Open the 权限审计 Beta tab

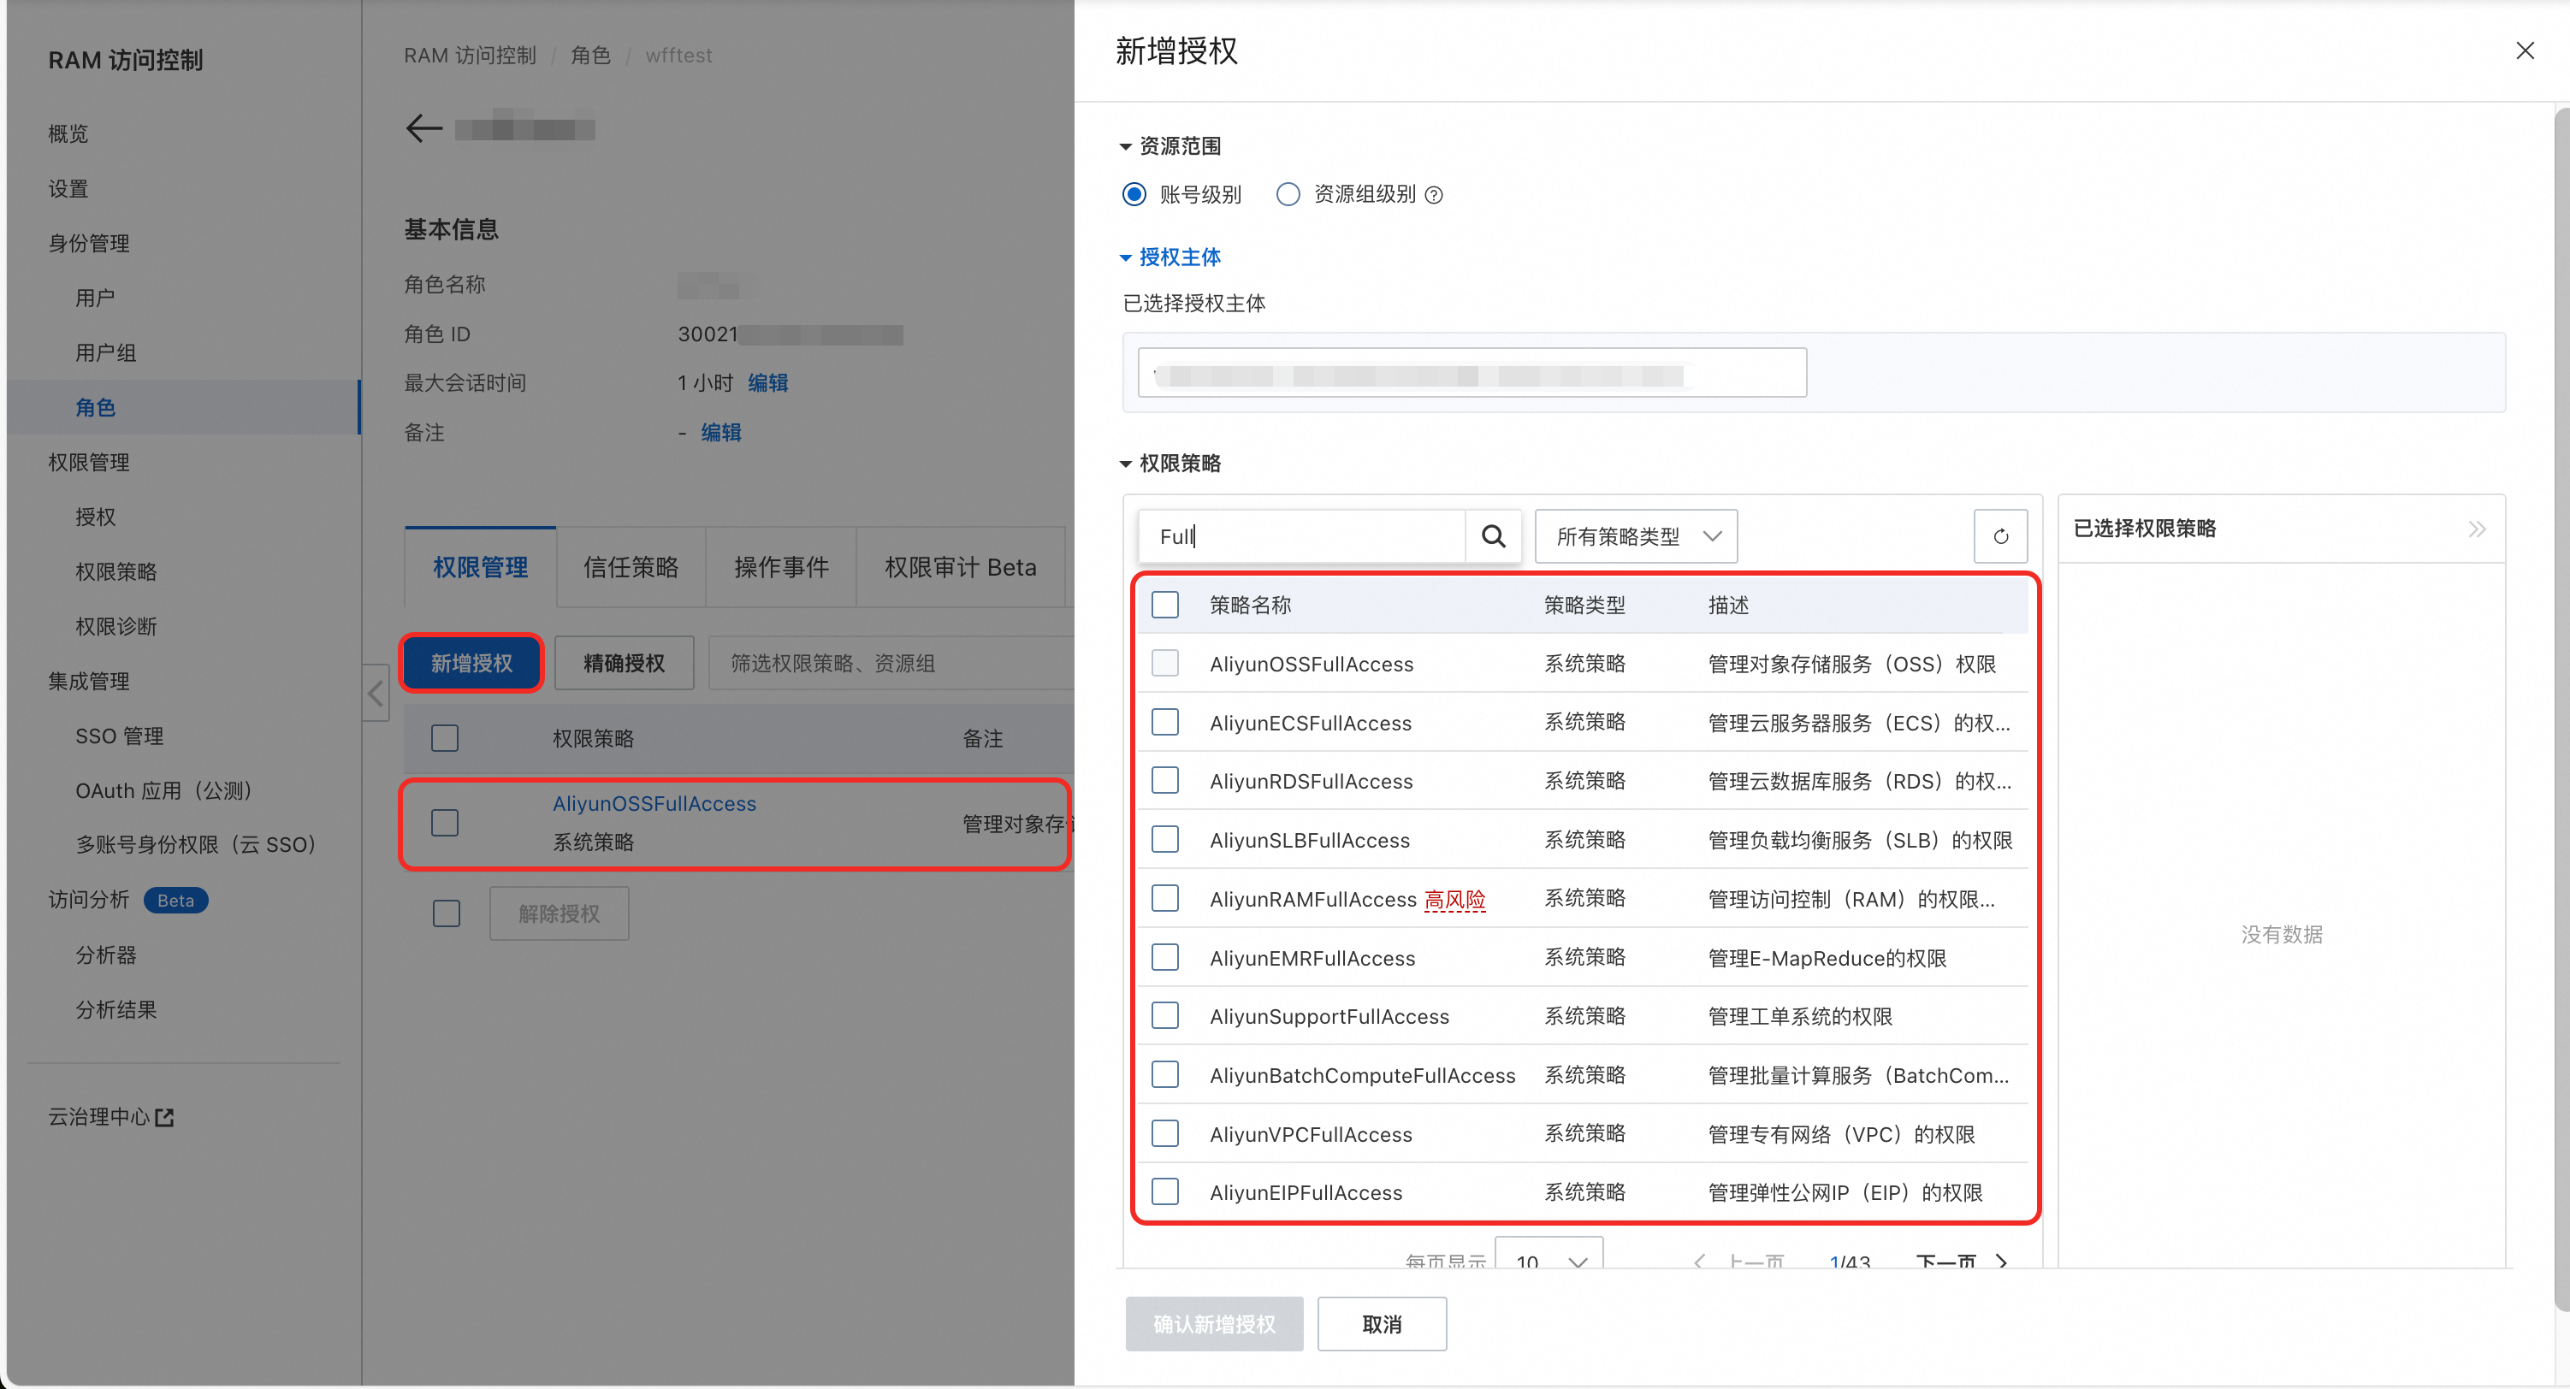point(960,567)
